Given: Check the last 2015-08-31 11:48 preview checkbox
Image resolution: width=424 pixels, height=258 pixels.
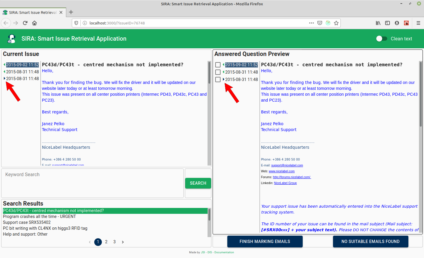Looking at the screenshot, I should pyautogui.click(x=218, y=80).
